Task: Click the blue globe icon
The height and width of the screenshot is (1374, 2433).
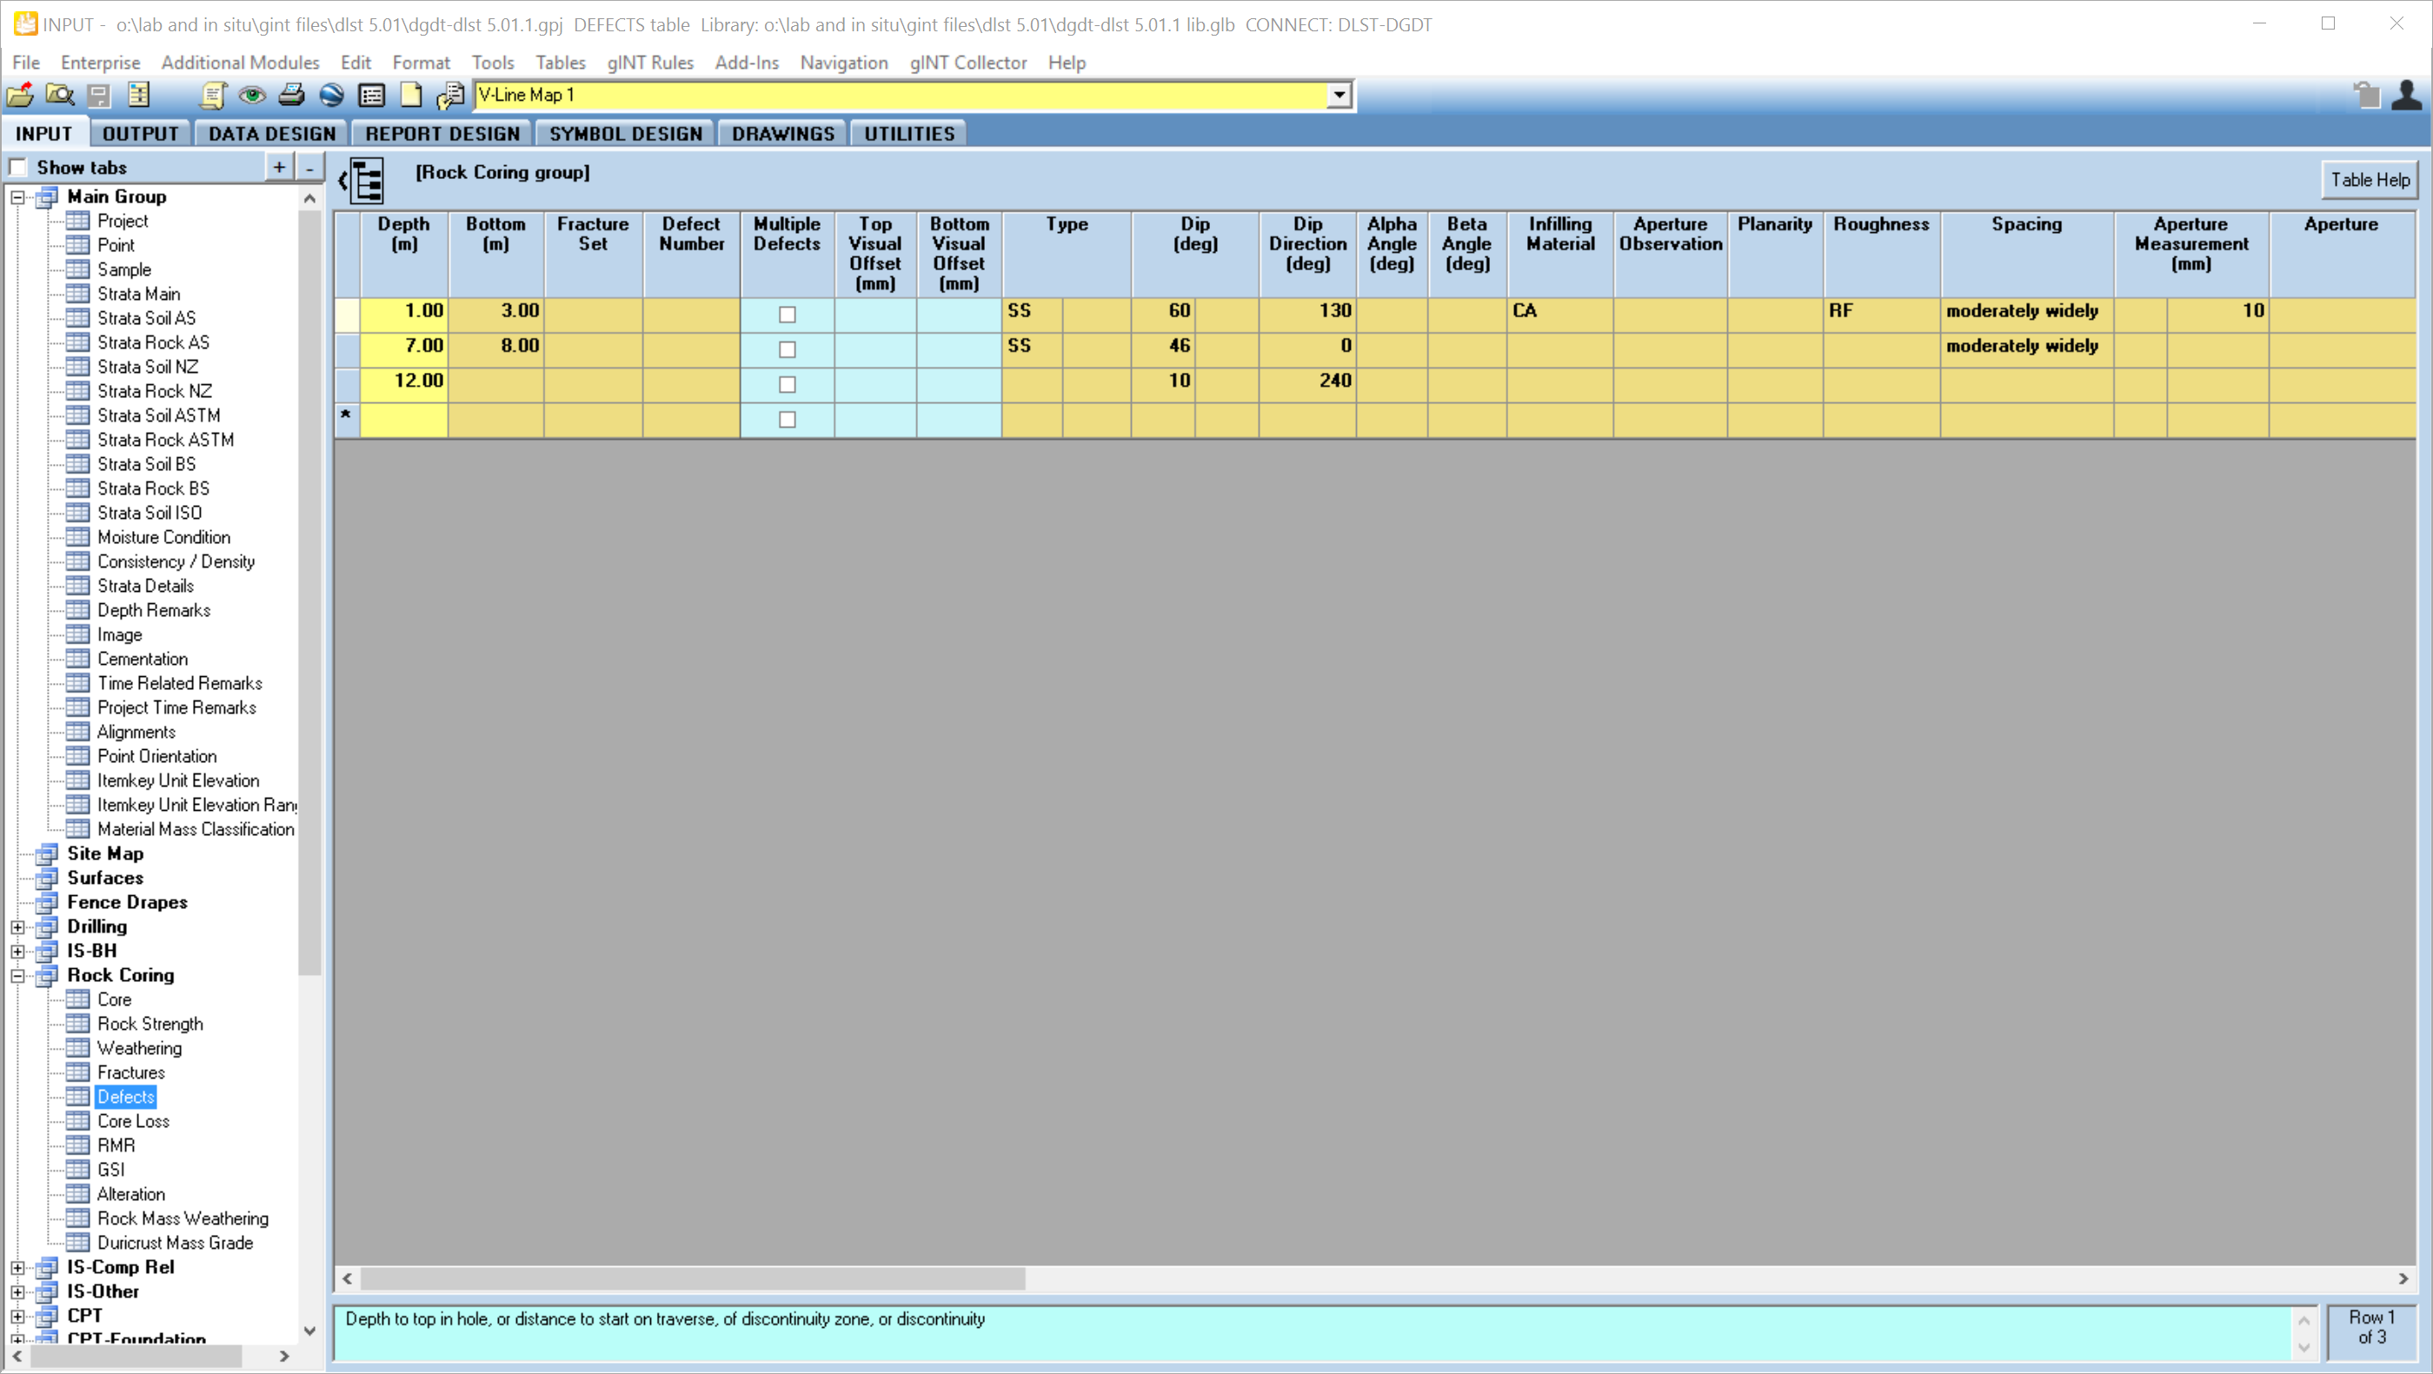Action: point(331,96)
